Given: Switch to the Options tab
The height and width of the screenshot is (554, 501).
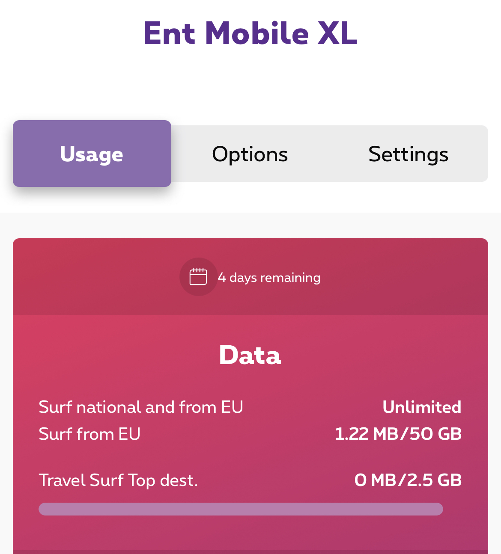Looking at the screenshot, I should pos(250,154).
